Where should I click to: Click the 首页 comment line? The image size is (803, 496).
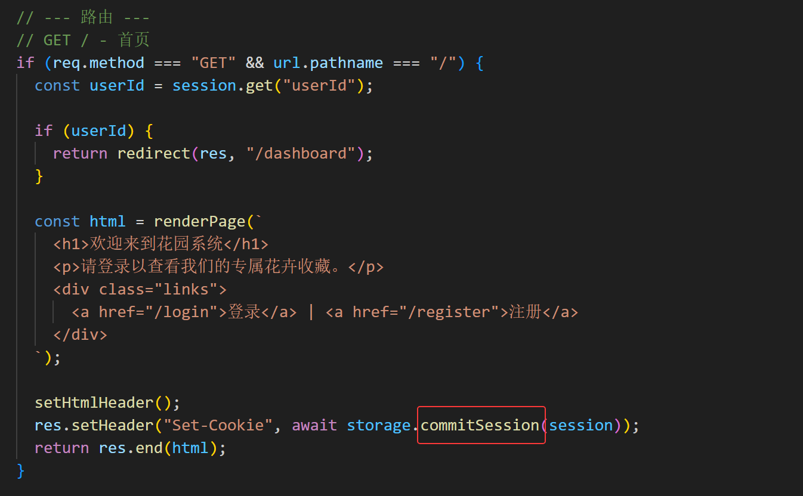83,40
